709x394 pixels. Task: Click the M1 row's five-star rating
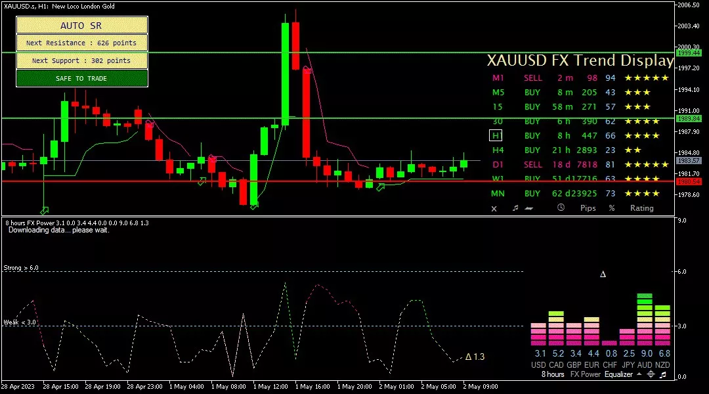coord(647,77)
